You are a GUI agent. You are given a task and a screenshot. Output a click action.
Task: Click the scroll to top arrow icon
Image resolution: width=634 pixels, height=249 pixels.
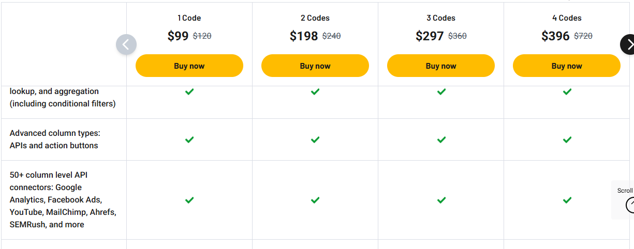[630, 205]
